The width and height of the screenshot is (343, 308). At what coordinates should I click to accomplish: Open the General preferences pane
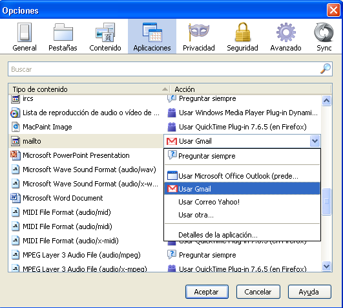[x=25, y=37]
